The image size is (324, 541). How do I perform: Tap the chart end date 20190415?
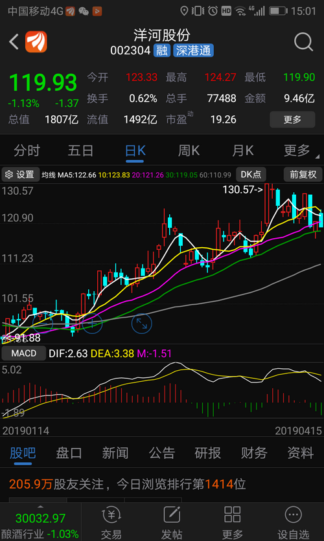point(299,431)
